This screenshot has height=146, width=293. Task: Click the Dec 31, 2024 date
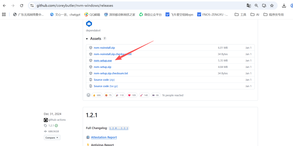(x=53, y=114)
